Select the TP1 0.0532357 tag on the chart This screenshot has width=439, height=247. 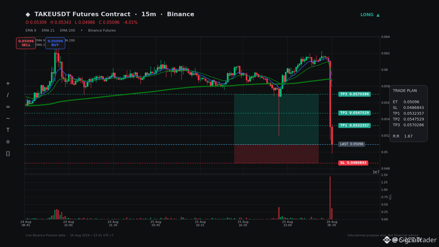(x=354, y=125)
